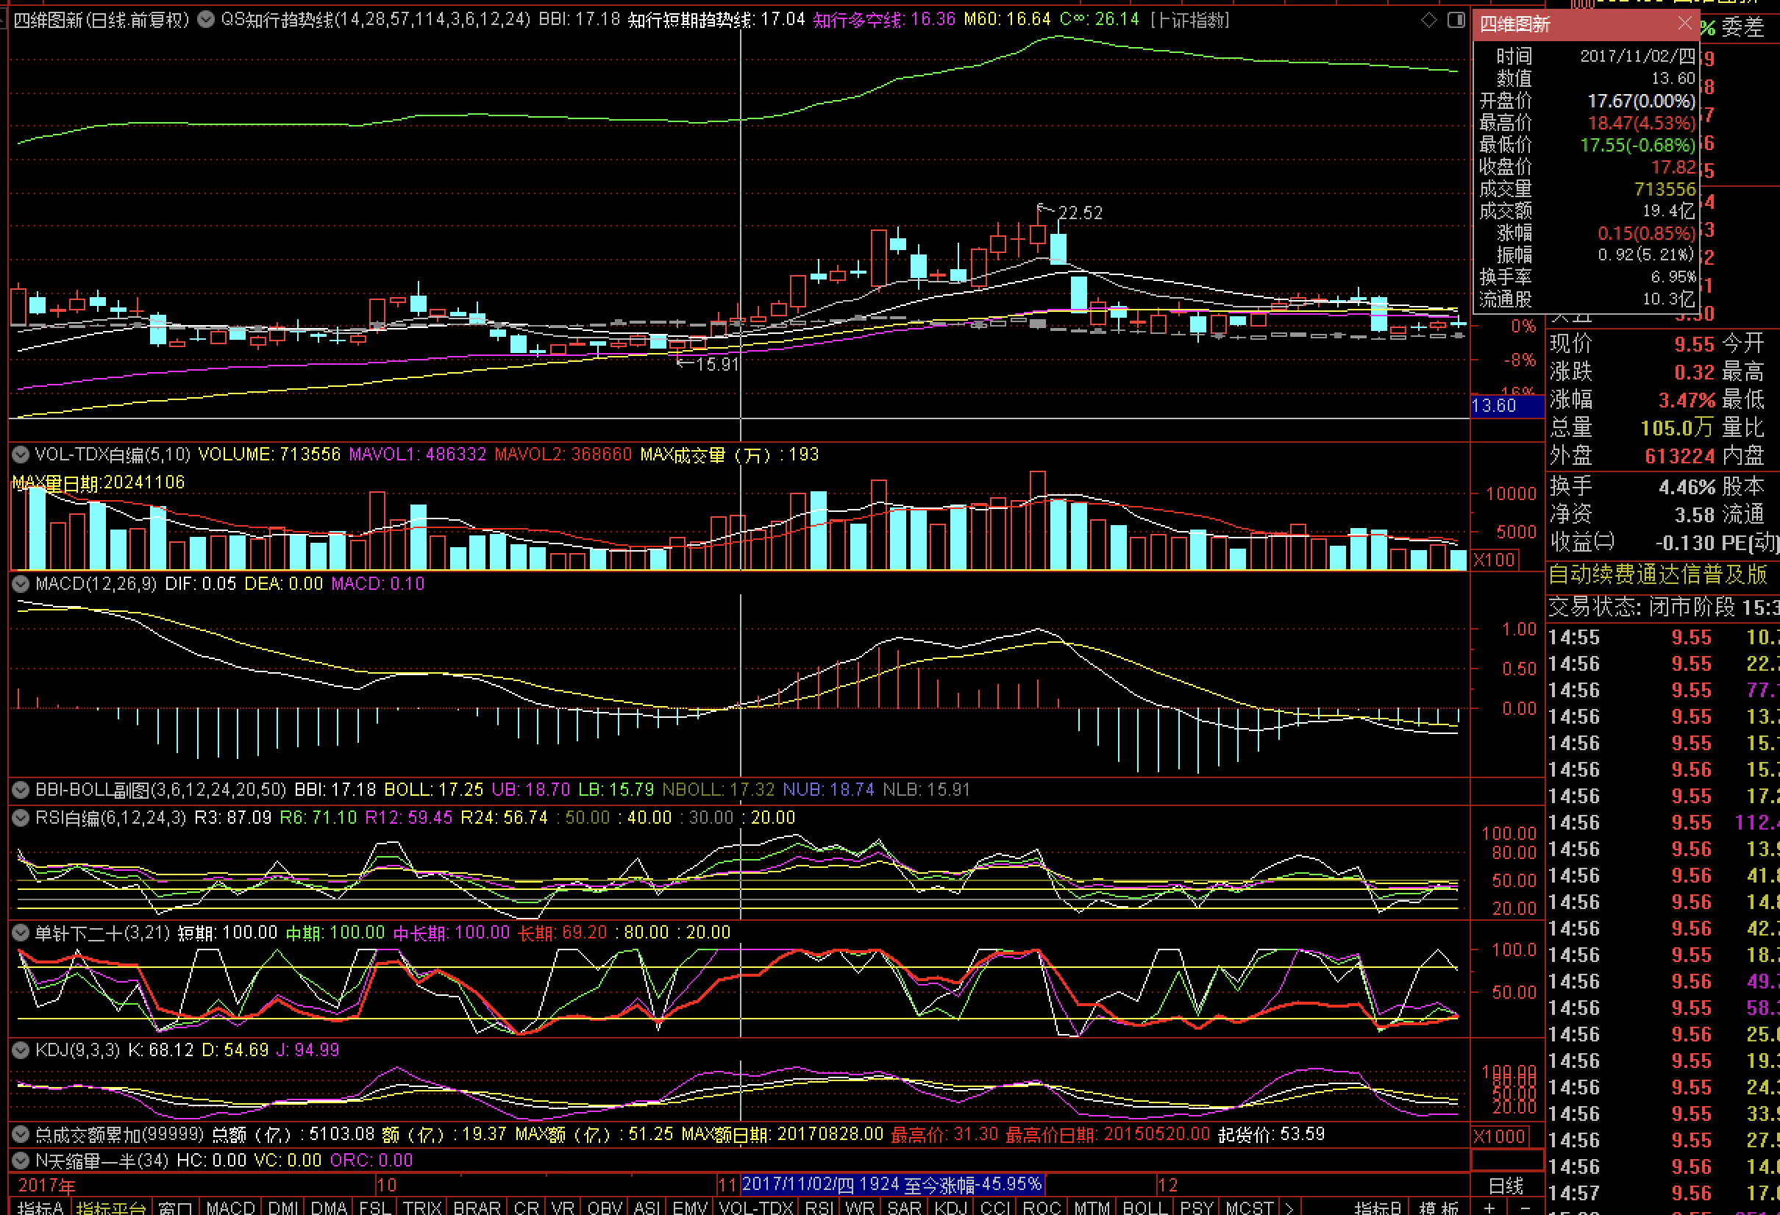Switch indicator to RSI in bottom bar

819,1208
